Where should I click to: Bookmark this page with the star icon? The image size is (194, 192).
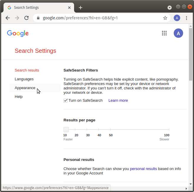(165, 18)
